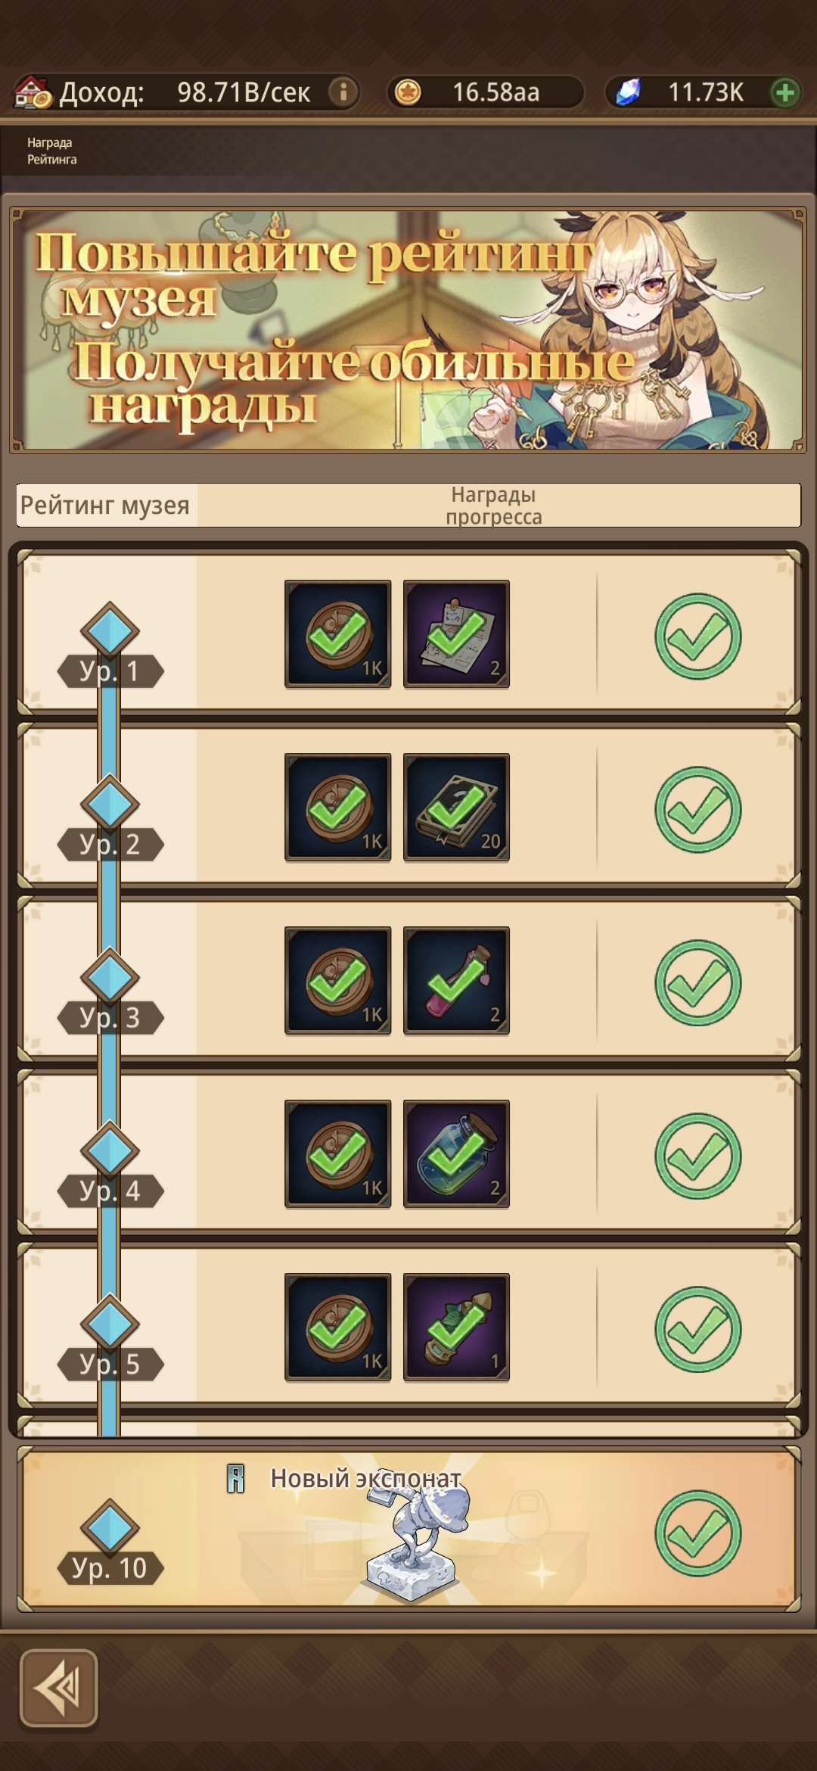817x1771 pixels.
Task: Add gems with the green plus
Action: [x=785, y=92]
